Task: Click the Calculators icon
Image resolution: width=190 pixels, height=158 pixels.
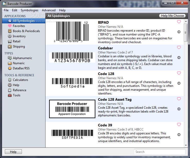Action: tap(10, 80)
